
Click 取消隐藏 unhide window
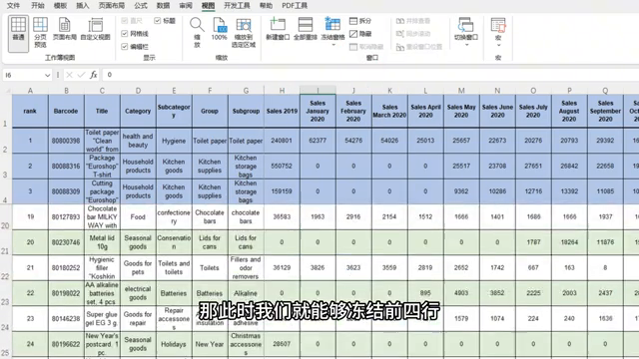click(x=366, y=47)
